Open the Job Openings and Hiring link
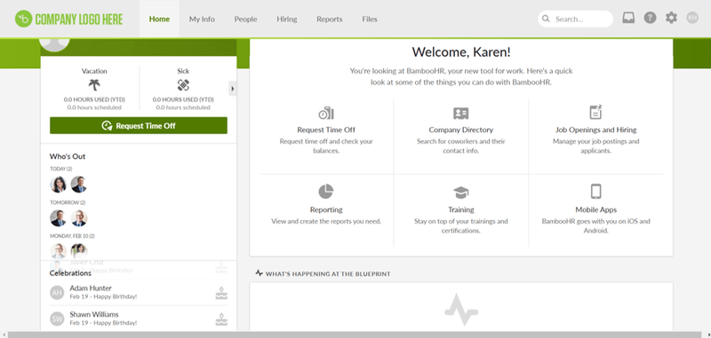711x338 pixels. [595, 130]
